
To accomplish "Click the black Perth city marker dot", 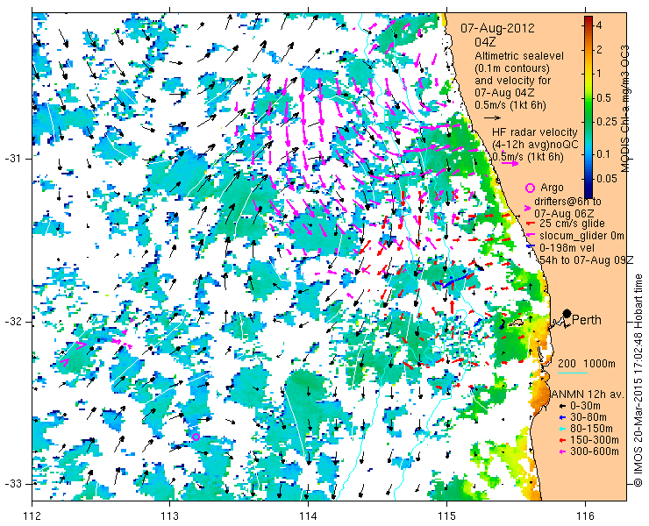I will [x=567, y=314].
